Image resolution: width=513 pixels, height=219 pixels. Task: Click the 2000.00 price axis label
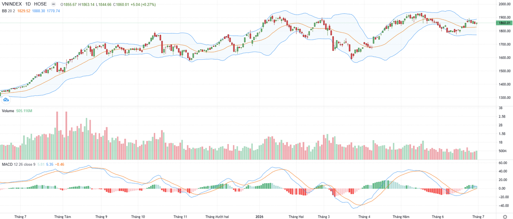pyautogui.click(x=505, y=4)
